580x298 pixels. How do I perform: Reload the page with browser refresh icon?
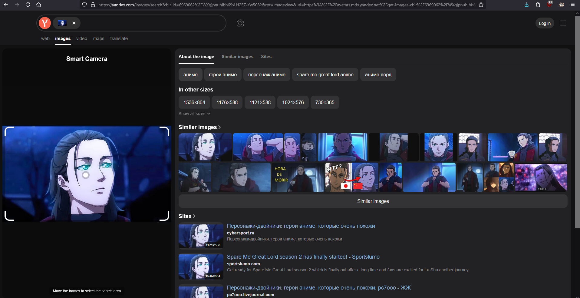(28, 5)
